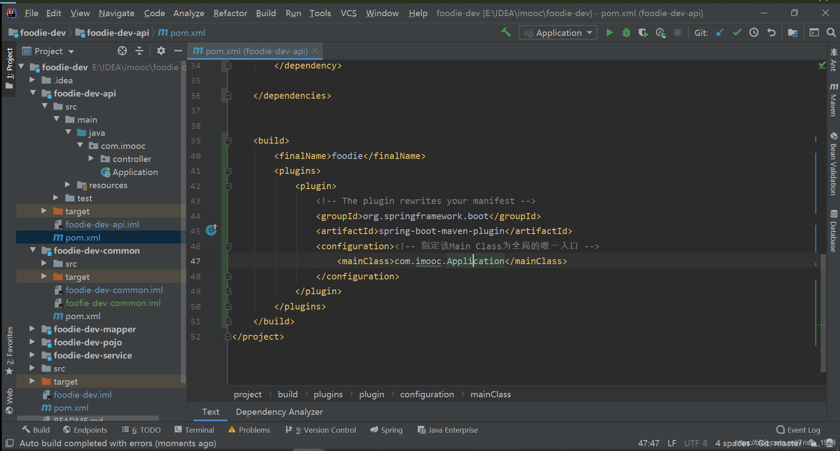Update project from Git arrow icon
This screenshot has height=451, width=840.
(720, 32)
